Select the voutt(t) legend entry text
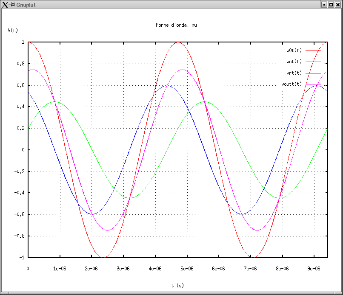The image size is (343, 295). point(292,84)
